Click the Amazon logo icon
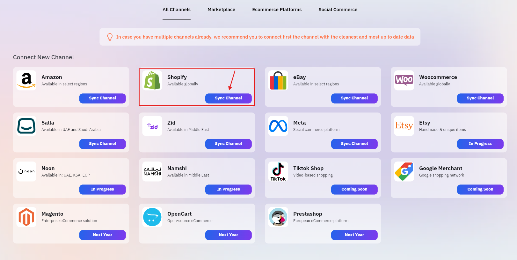The image size is (517, 260). pos(26,80)
